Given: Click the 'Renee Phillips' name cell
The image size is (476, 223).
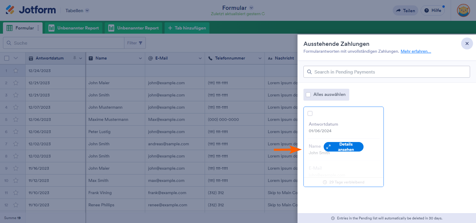Looking at the screenshot, I should coord(115,205).
